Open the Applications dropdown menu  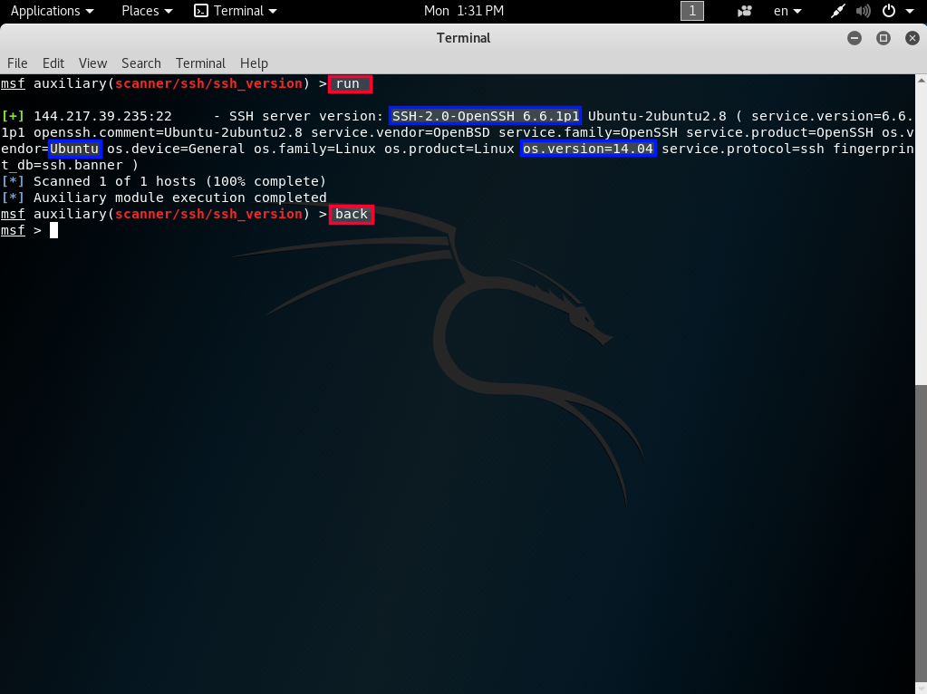pos(52,11)
